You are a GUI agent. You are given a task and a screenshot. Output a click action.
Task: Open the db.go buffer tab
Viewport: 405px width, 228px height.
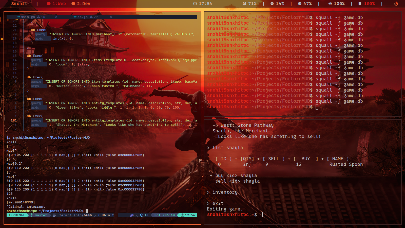click(x=82, y=17)
